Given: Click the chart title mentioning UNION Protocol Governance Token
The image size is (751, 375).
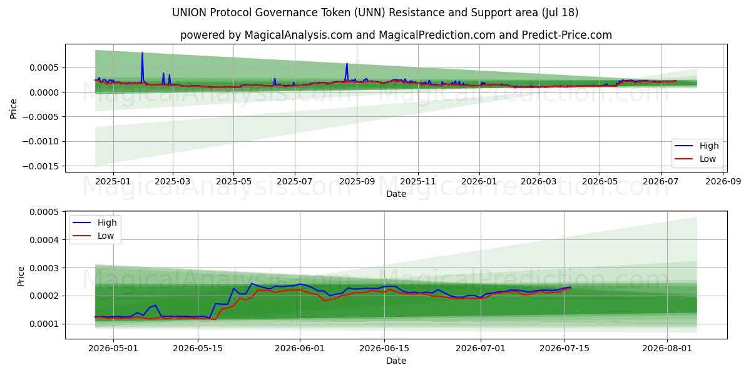Looking at the screenshot, I should pyautogui.click(x=375, y=12).
